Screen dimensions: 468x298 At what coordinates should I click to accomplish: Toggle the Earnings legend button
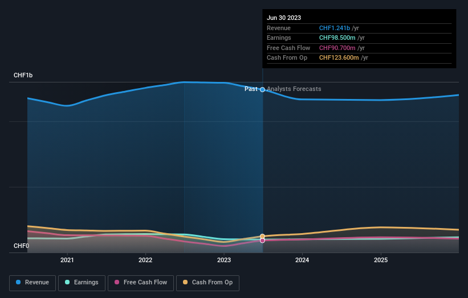[82, 283]
